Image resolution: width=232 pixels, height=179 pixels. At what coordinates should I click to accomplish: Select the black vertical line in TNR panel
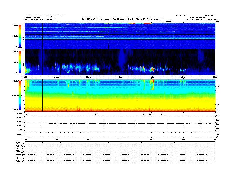click(x=42, y=95)
